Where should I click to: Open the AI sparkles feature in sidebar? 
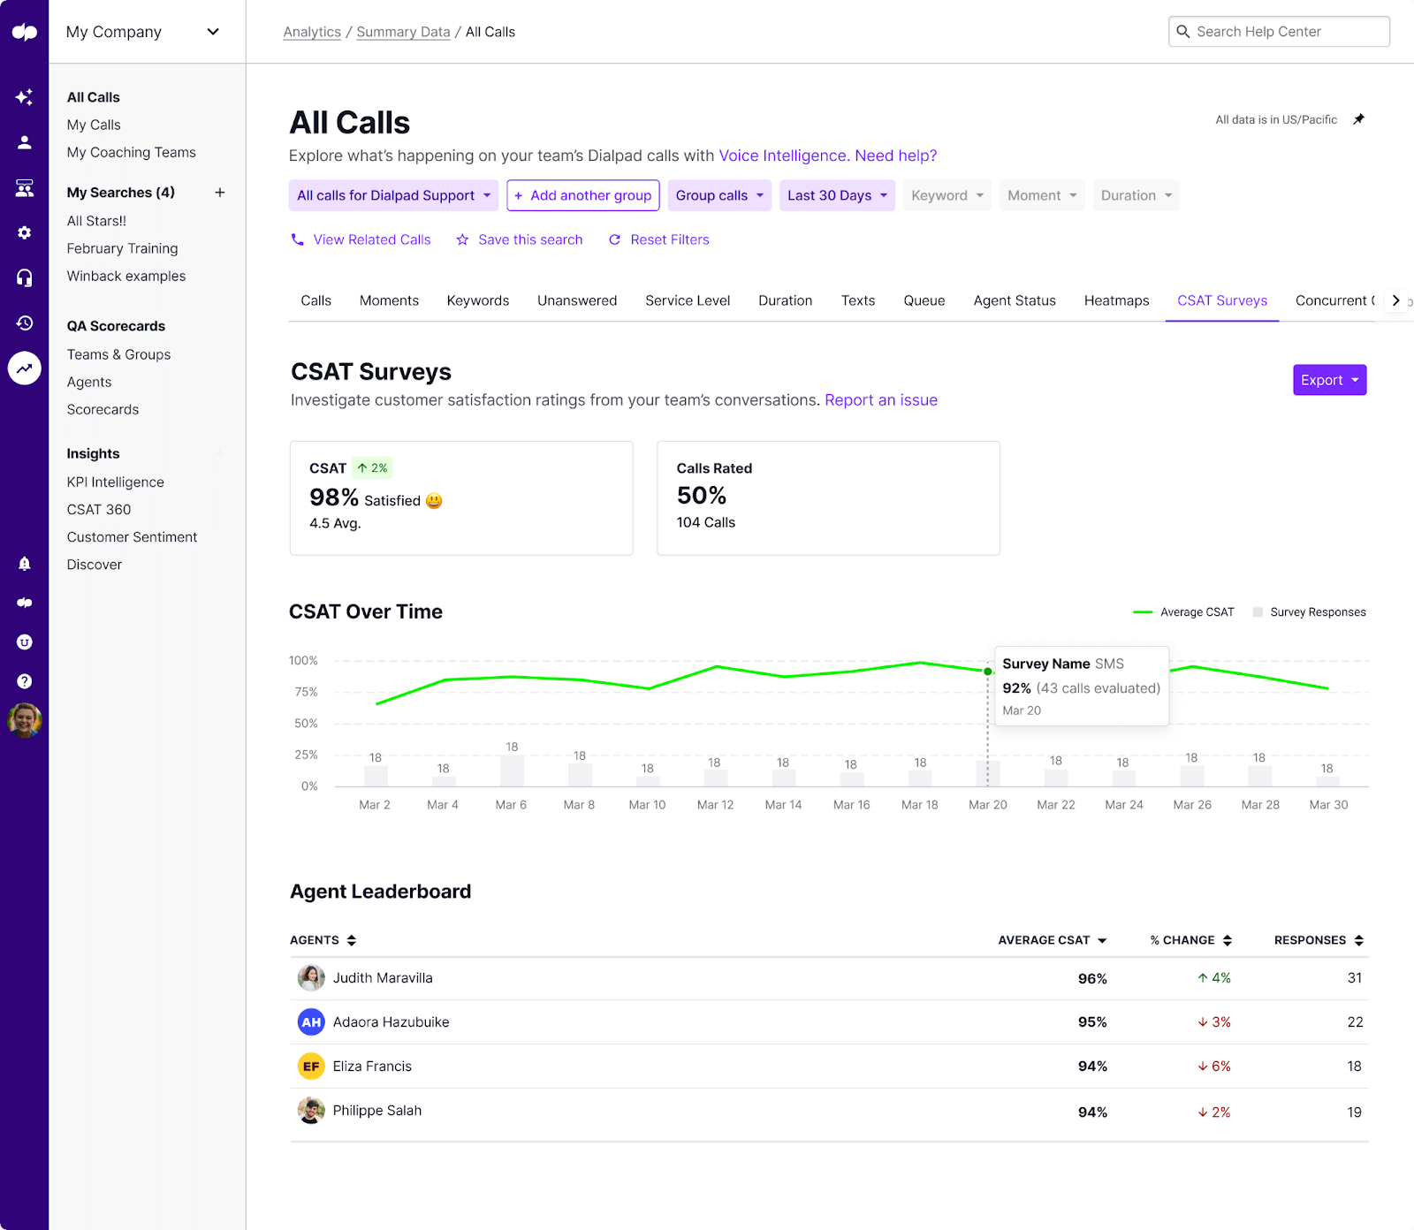tap(24, 97)
